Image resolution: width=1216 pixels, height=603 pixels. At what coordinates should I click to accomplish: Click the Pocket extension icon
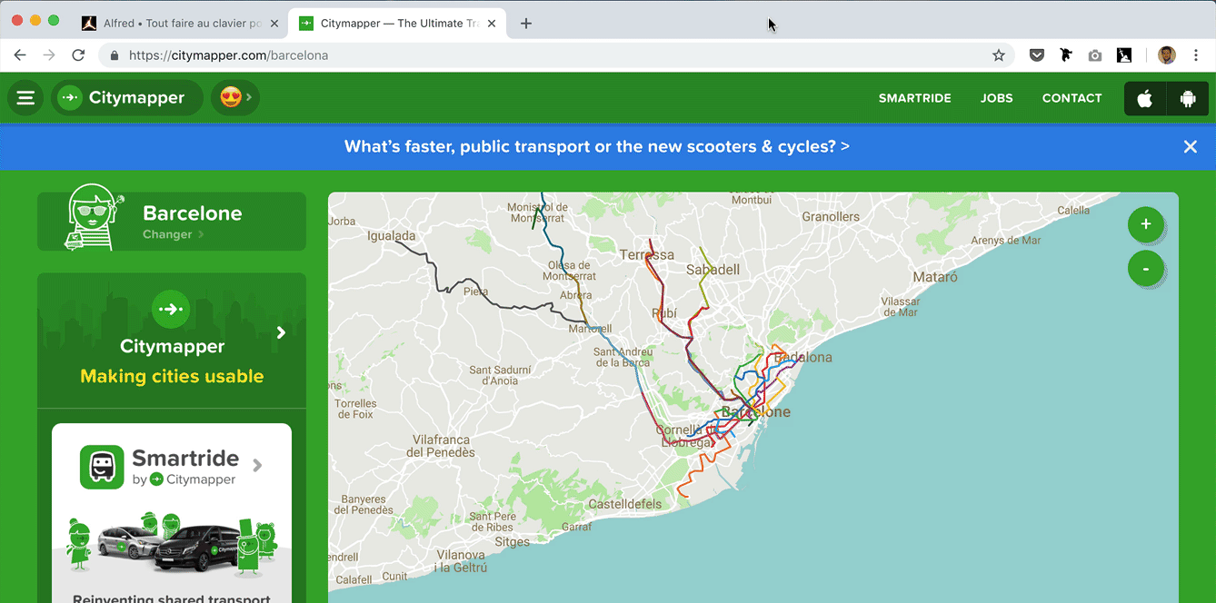click(1036, 55)
